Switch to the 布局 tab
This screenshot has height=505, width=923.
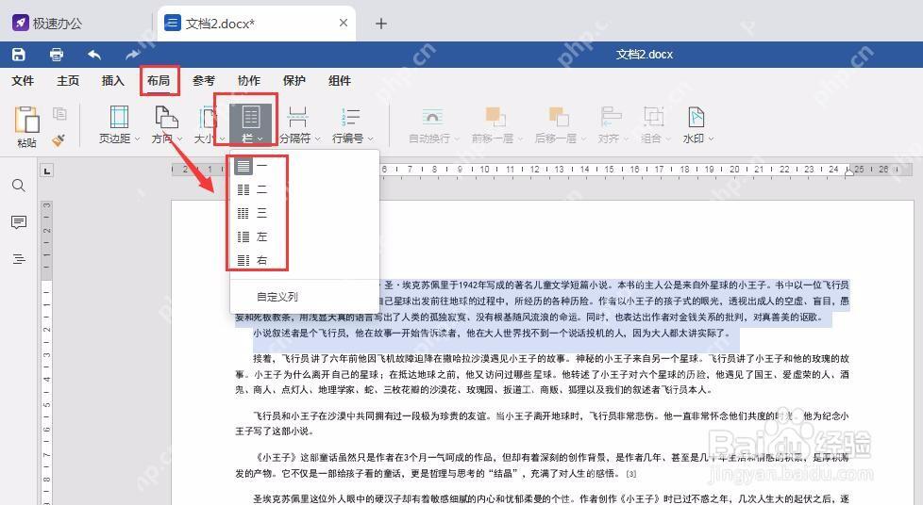159,80
